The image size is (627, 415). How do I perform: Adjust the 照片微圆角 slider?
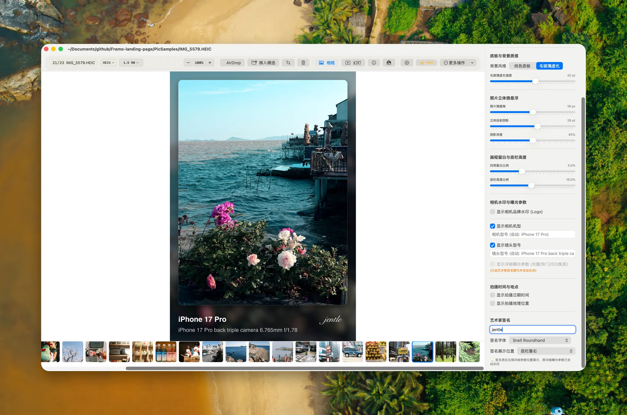[533, 112]
